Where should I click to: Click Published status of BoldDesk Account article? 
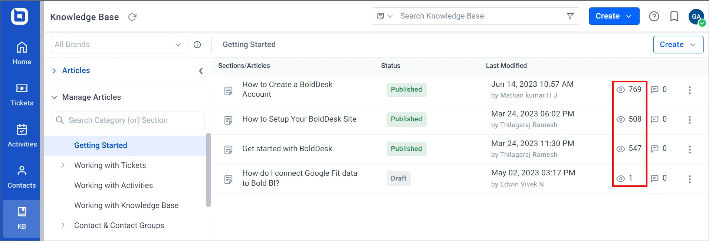(x=406, y=89)
